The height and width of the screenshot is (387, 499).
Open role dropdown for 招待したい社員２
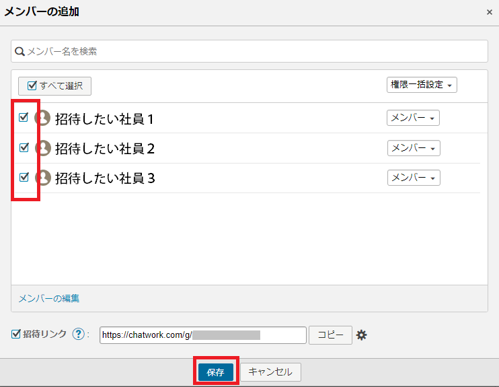tap(413, 148)
